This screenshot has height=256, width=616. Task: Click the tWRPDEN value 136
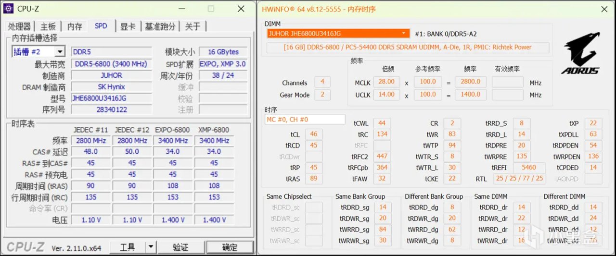click(x=593, y=157)
